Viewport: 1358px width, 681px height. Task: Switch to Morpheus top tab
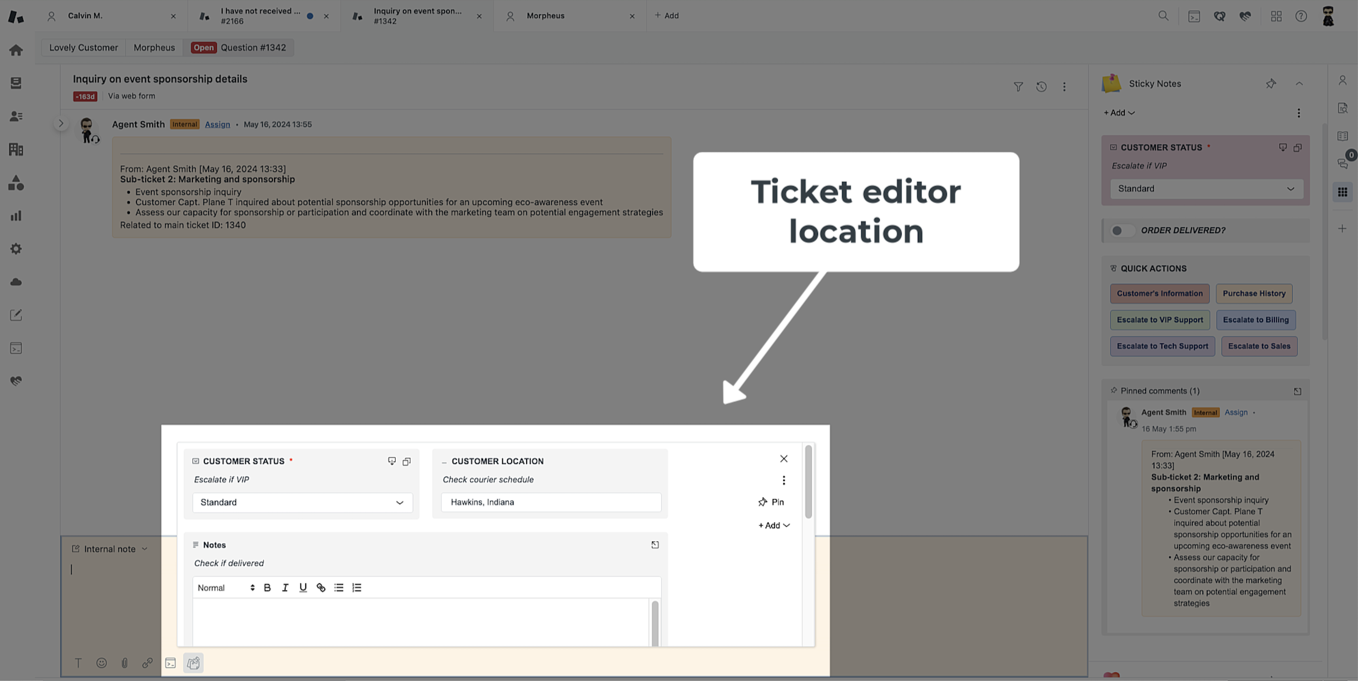(570, 16)
